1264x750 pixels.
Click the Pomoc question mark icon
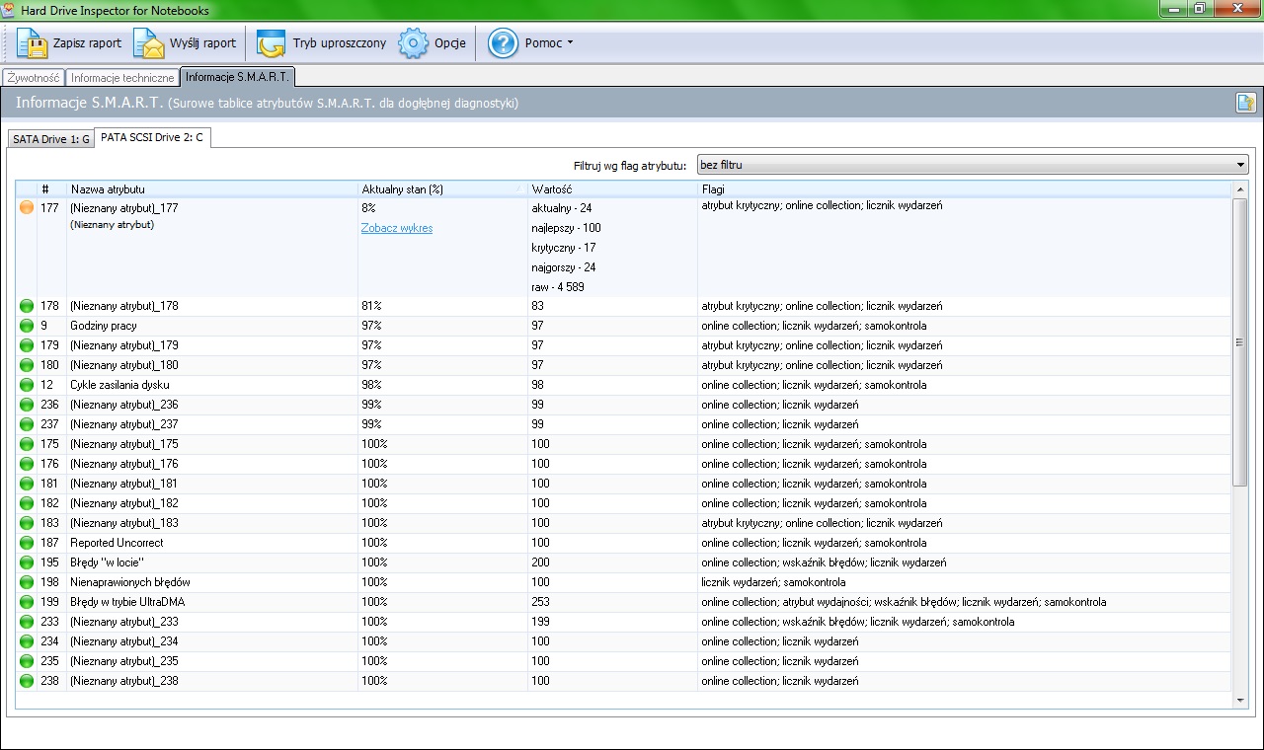click(x=503, y=43)
